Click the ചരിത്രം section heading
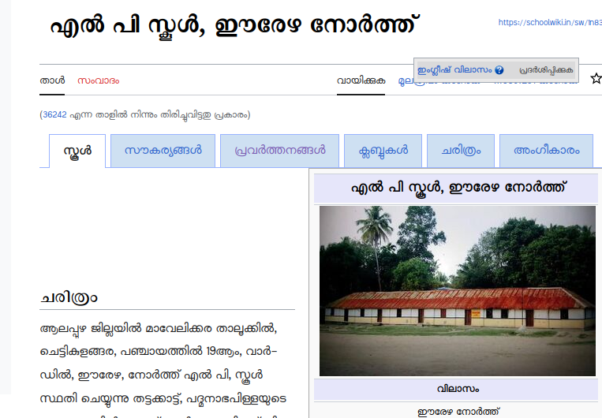The height and width of the screenshot is (418, 602). pos(69,298)
